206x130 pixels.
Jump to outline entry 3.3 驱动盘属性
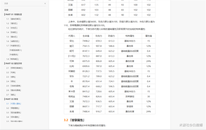14,112
